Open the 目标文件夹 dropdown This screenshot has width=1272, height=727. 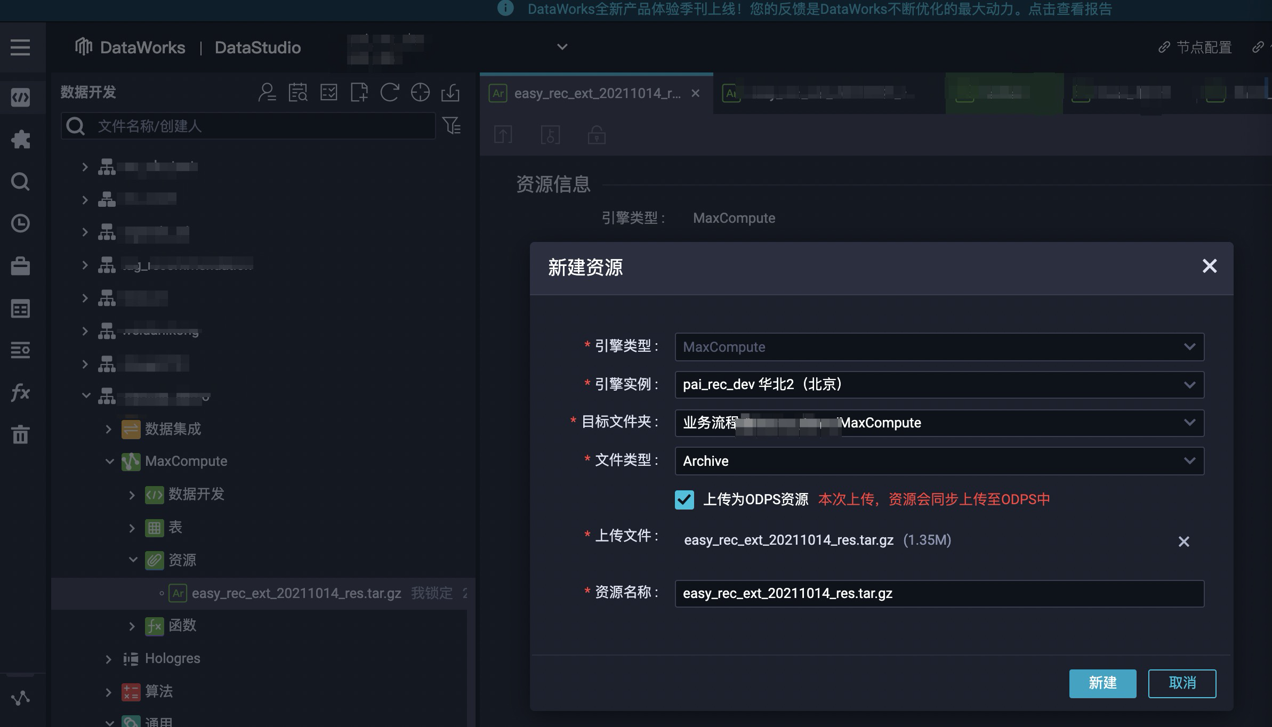939,423
